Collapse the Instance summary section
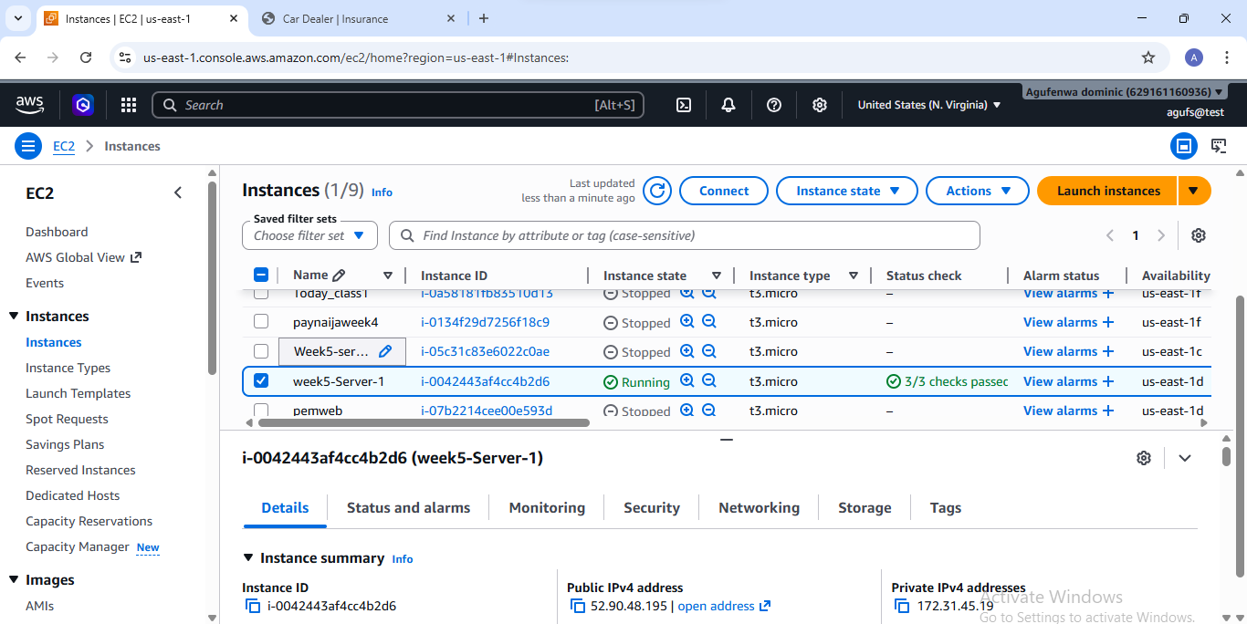 [x=249, y=557]
